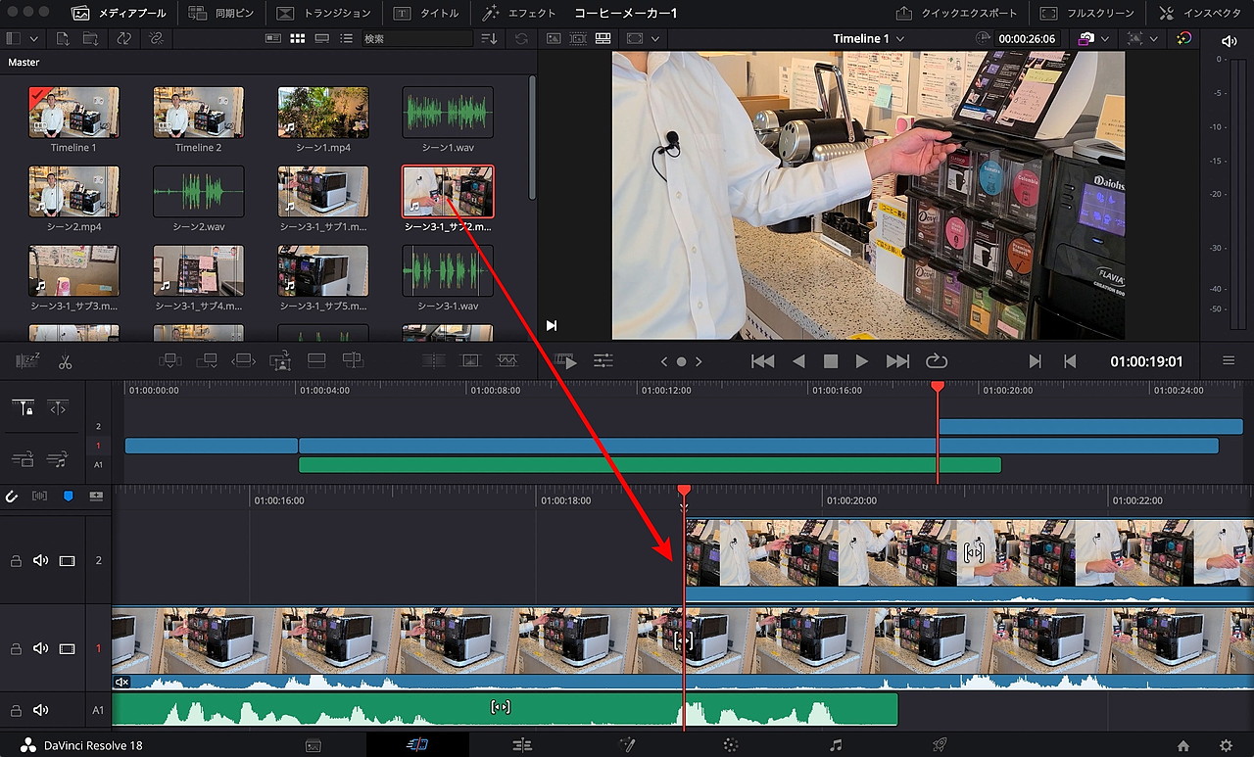This screenshot has width=1254, height=757.
Task: Open the viewer tools sliders icon
Action: click(x=603, y=361)
